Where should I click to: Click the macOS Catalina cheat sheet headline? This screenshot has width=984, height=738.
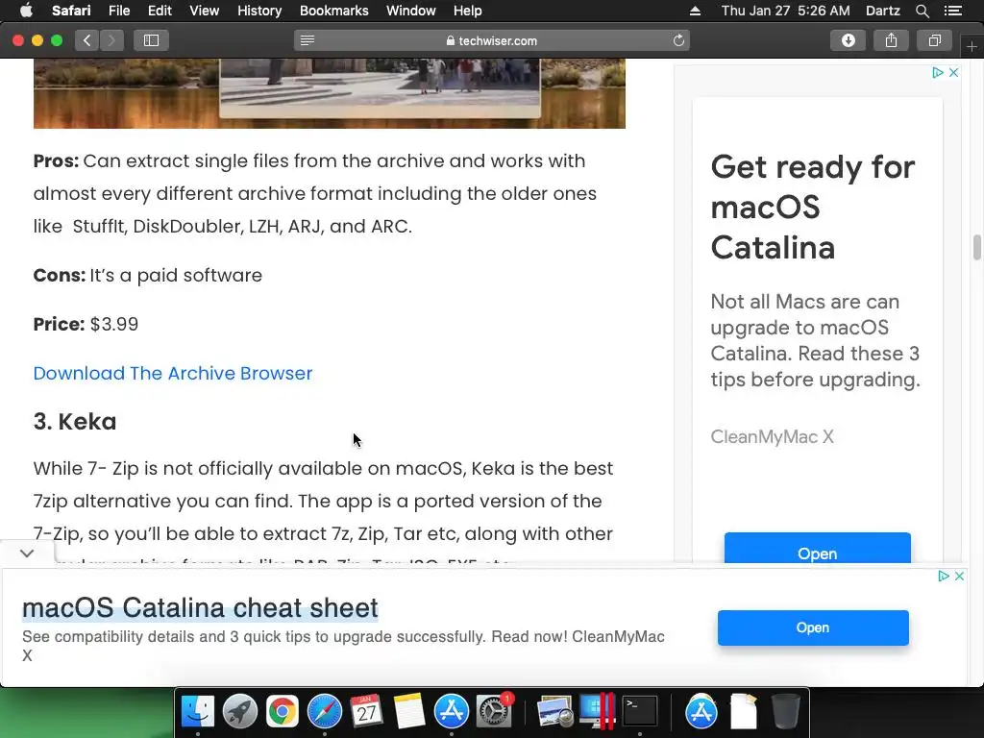200,607
